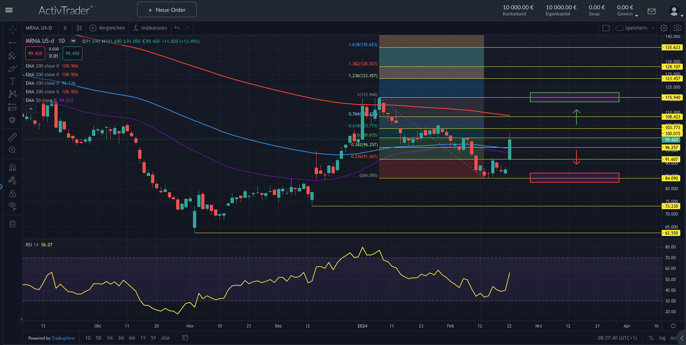Open the brush drawing tool

click(x=13, y=68)
